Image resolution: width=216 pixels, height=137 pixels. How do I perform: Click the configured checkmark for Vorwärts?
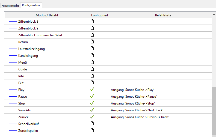point(92,110)
